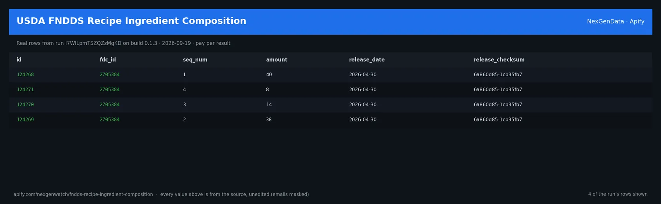Click amount value 40

[x=269, y=75]
